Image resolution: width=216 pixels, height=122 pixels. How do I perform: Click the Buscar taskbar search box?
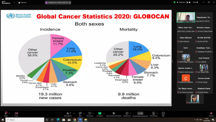[25, 120]
